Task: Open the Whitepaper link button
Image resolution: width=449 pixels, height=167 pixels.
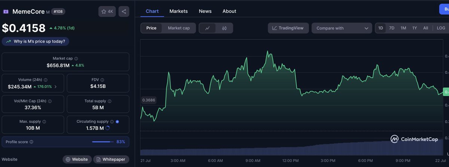Action: (x=111, y=160)
